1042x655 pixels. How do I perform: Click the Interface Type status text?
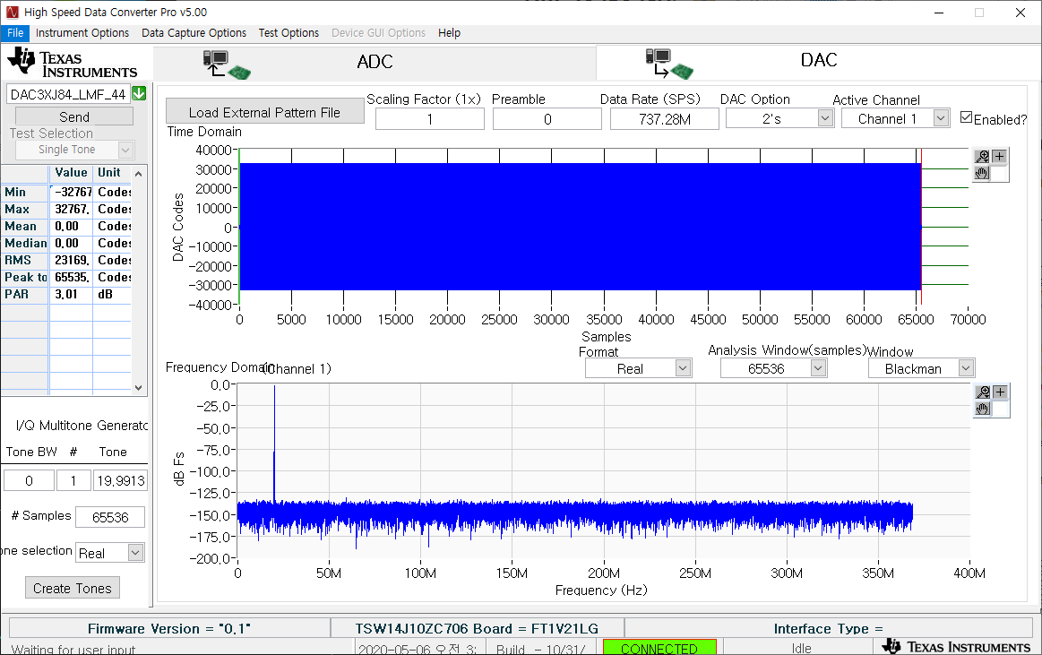(828, 628)
